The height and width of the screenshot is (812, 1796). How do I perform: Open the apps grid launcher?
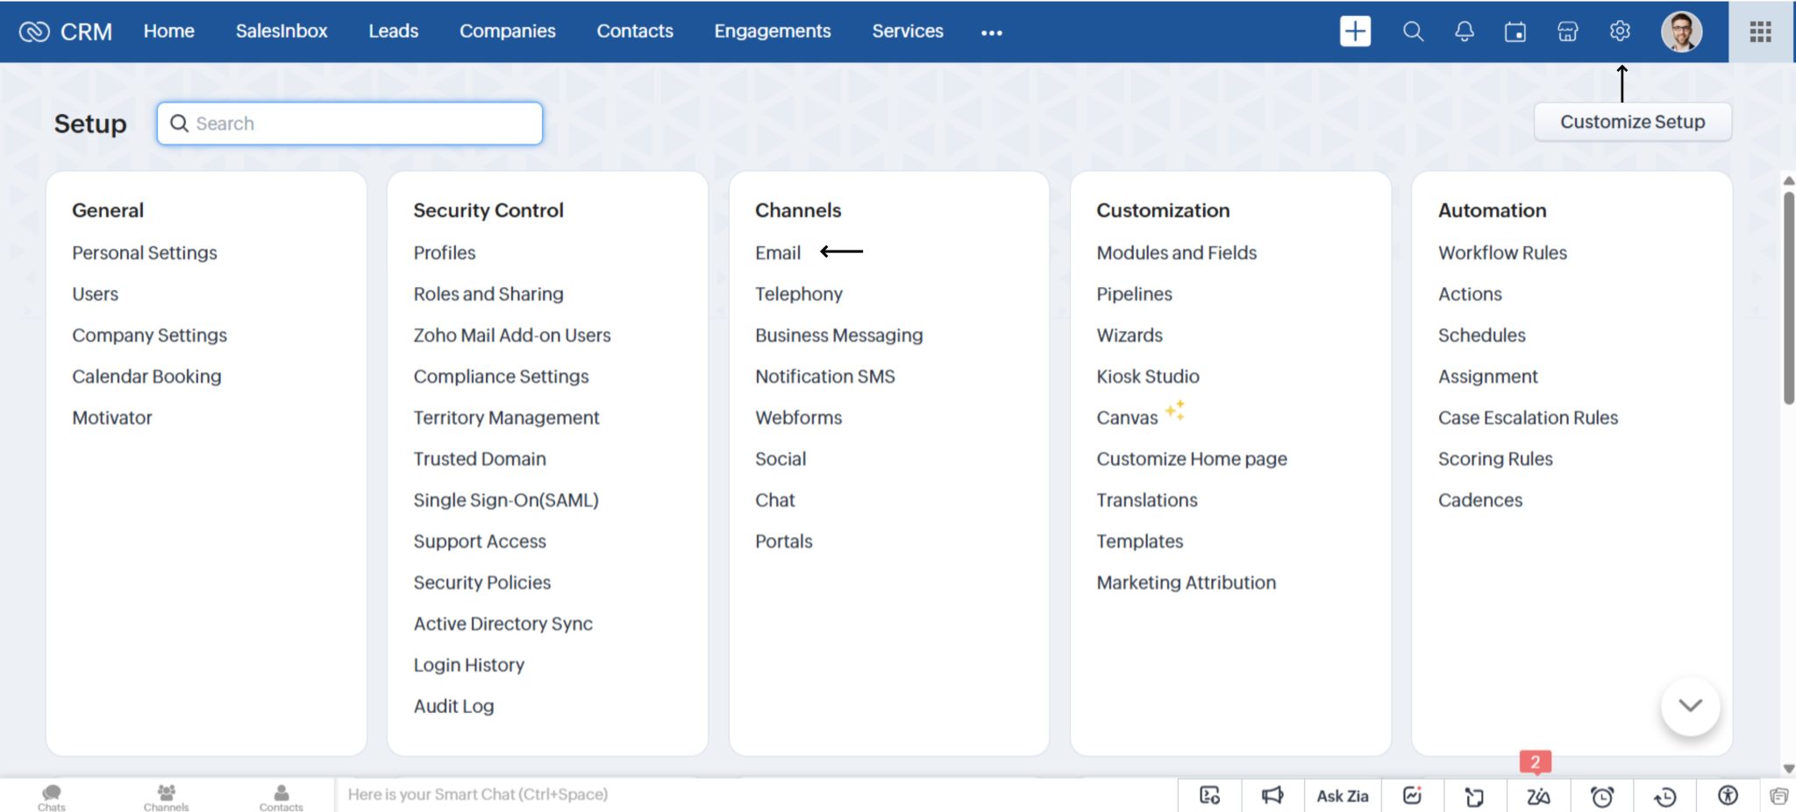[1762, 31]
